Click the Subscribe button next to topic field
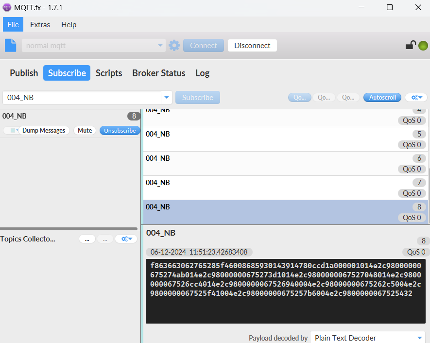Screen dimensions: 430x343 click(x=198, y=97)
